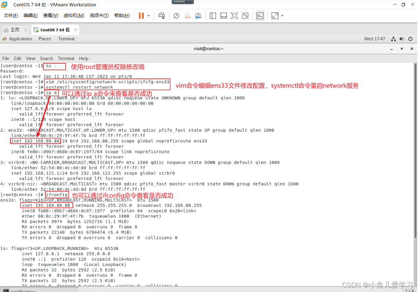Click the VMware Workstation app icon in title bar
Image resolution: width=418 pixels, height=292 pixels.
(x=4, y=4)
